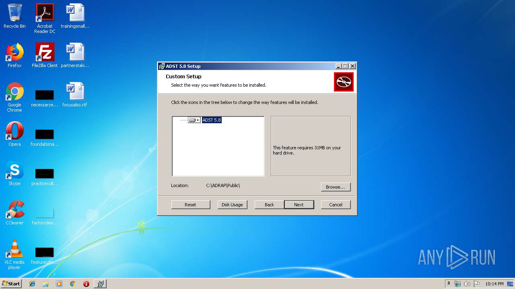Screen dimensions: 515x289
Task: Minimize the ADST 5.8 Setup window
Action: (338, 66)
